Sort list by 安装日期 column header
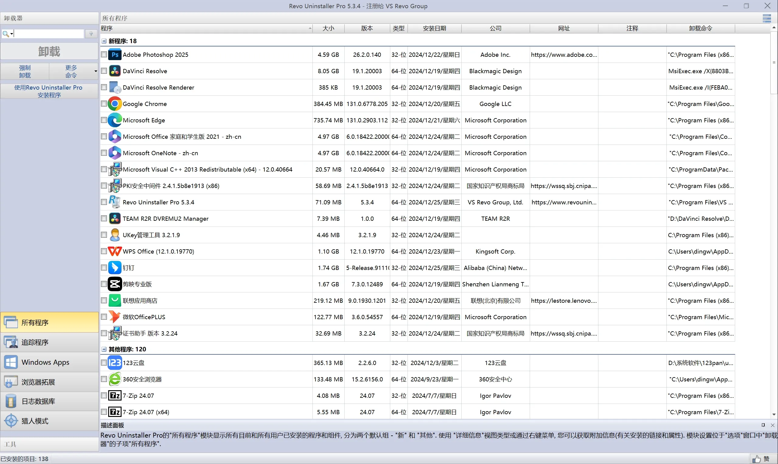Image resolution: width=778 pixels, height=464 pixels. point(434,29)
